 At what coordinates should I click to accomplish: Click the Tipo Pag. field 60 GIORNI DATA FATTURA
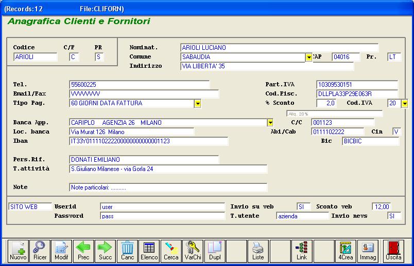click(132, 103)
